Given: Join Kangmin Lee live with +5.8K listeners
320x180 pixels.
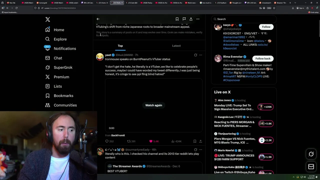Looking at the screenshot, I should coord(266,123).
